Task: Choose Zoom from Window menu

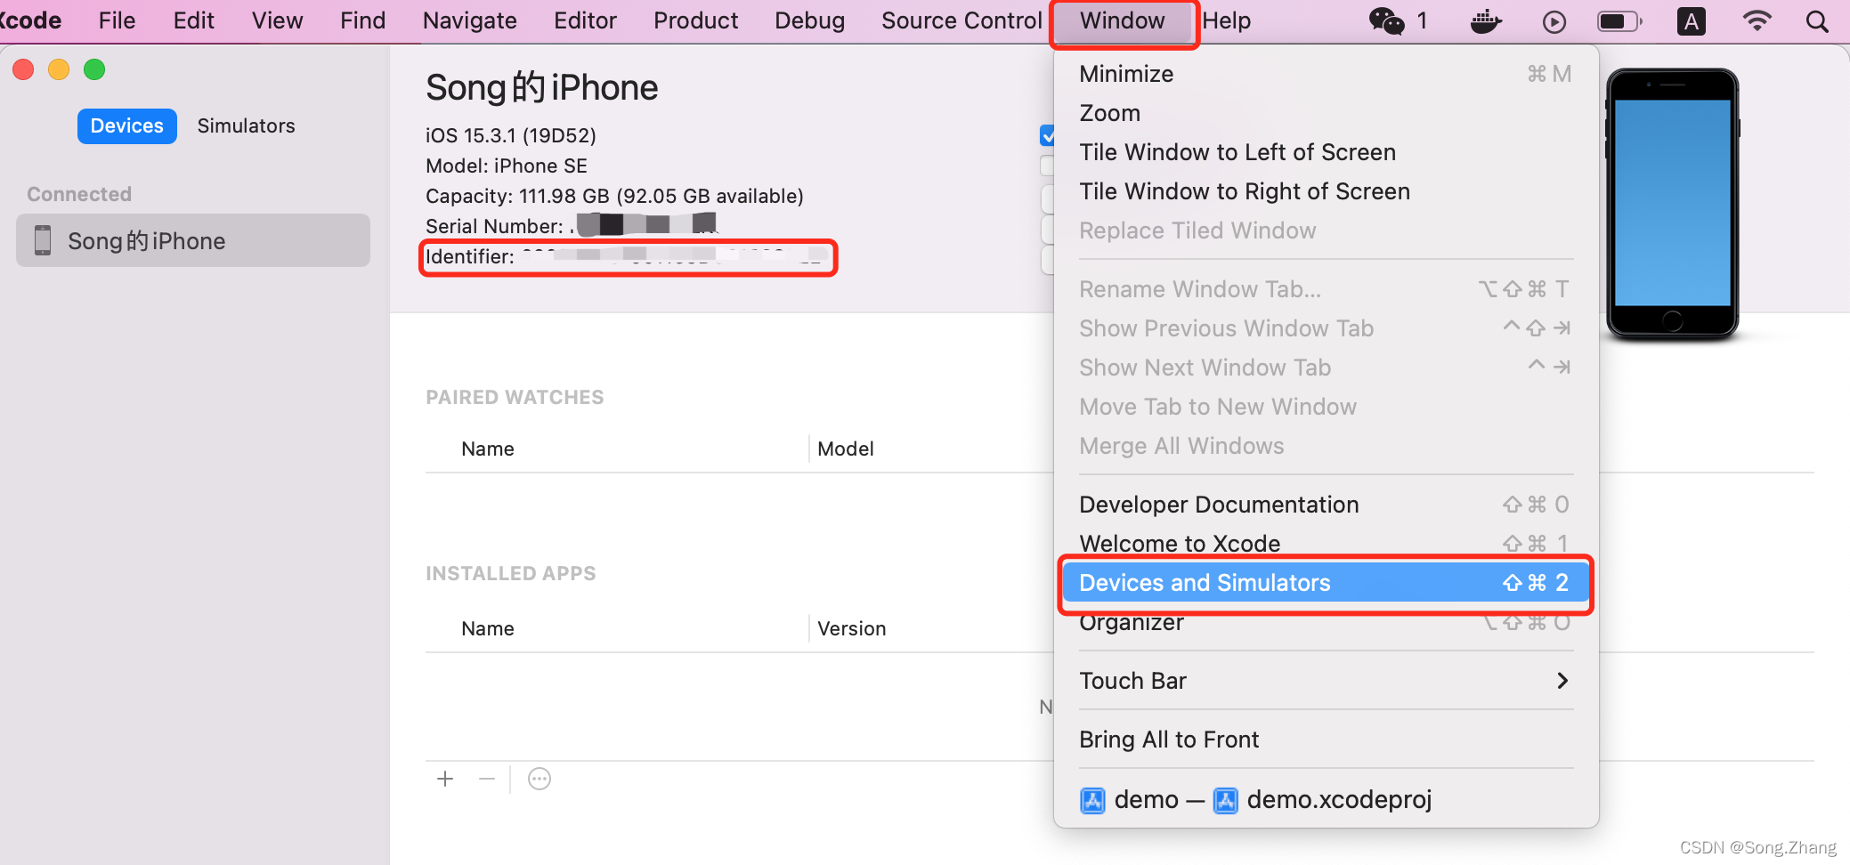Action: (x=1327, y=113)
